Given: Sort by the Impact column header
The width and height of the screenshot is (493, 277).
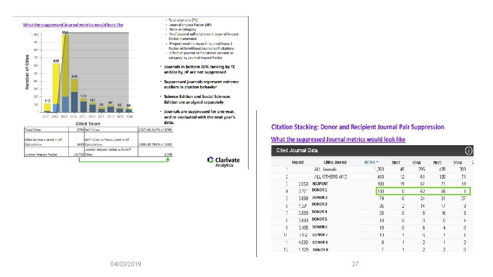Looking at the screenshot, I should pos(297,163).
